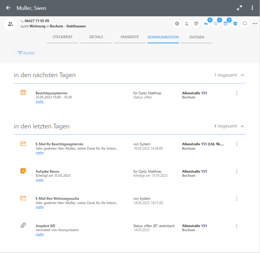The width and height of the screenshot is (260, 253).
Task: Click the task list icon with badge
Action: [216, 24]
